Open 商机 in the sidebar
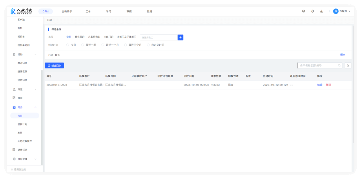The height and width of the screenshot is (179, 361). tap(20, 28)
